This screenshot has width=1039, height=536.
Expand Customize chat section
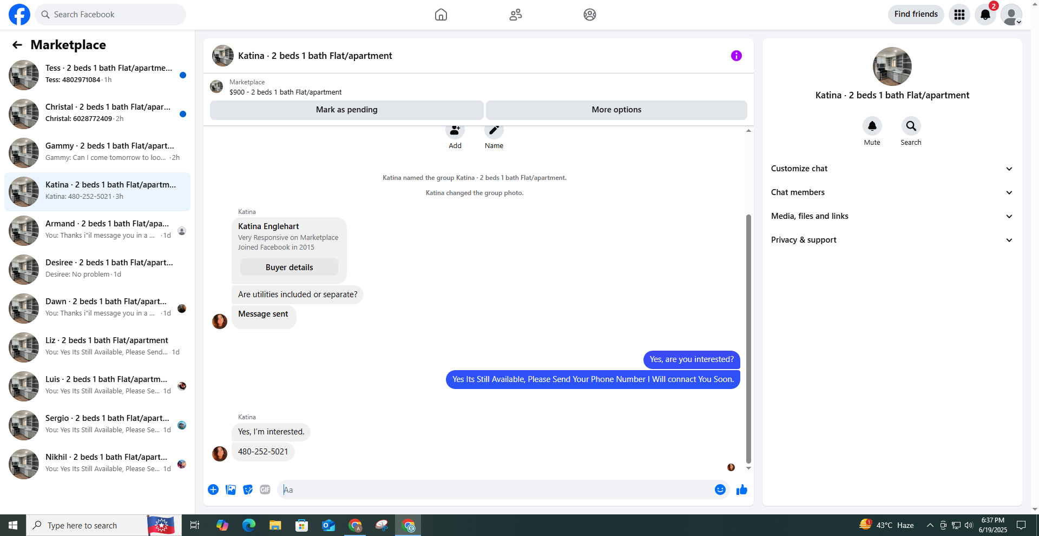pyautogui.click(x=892, y=169)
